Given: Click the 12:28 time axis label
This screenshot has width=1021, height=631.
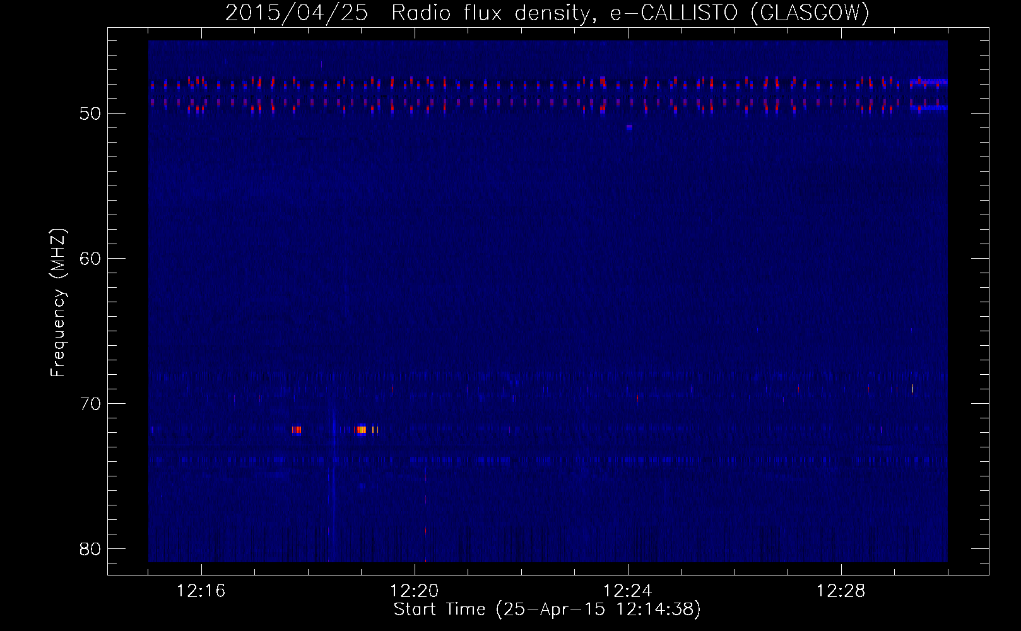Looking at the screenshot, I should tap(841, 591).
